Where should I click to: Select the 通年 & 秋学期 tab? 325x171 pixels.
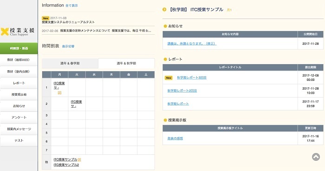pos(126,63)
